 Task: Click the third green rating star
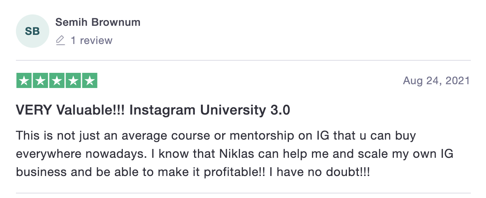click(x=57, y=81)
